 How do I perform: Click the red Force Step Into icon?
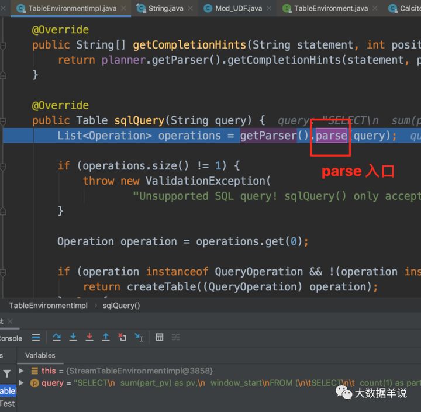click(89, 337)
